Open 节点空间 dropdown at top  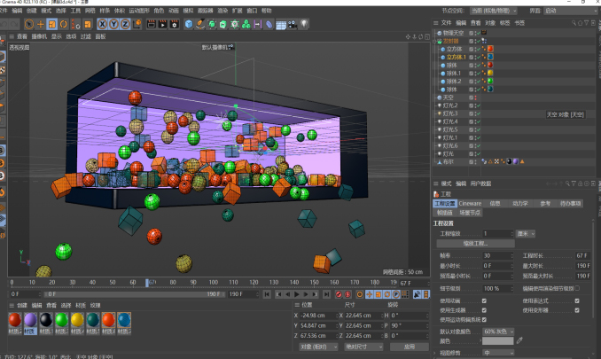tap(494, 11)
